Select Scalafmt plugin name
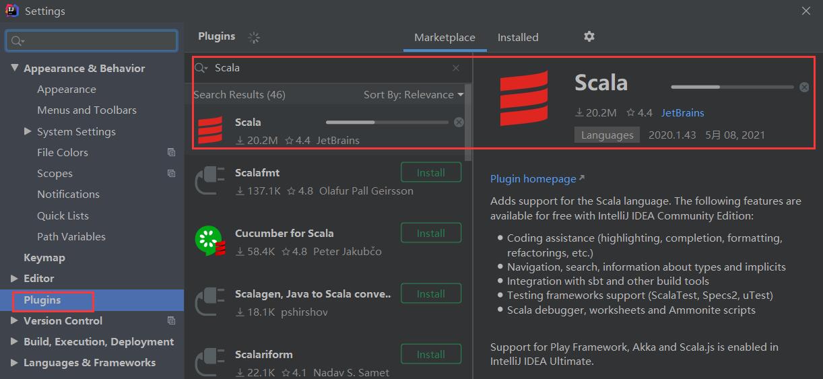The height and width of the screenshot is (379, 823). [x=257, y=172]
